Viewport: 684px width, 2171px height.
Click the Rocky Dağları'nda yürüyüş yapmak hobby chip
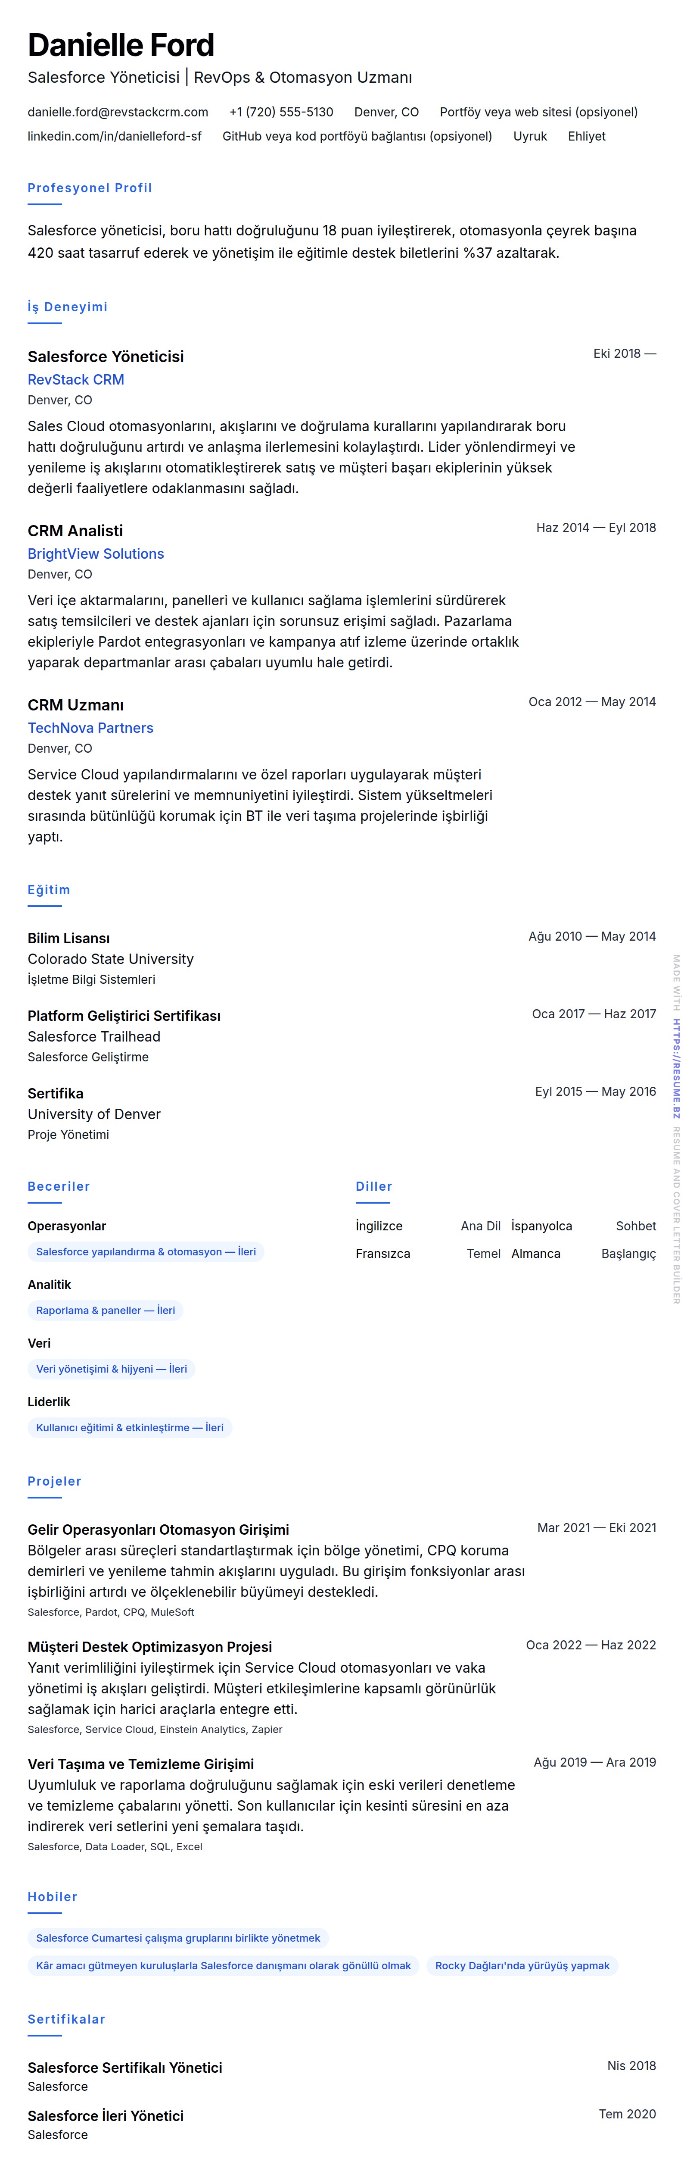(x=522, y=1966)
